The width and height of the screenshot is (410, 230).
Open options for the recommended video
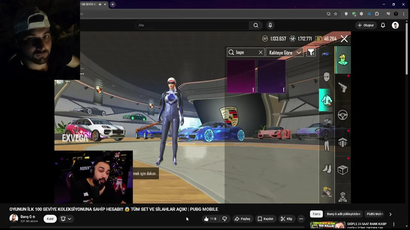pos(394,224)
